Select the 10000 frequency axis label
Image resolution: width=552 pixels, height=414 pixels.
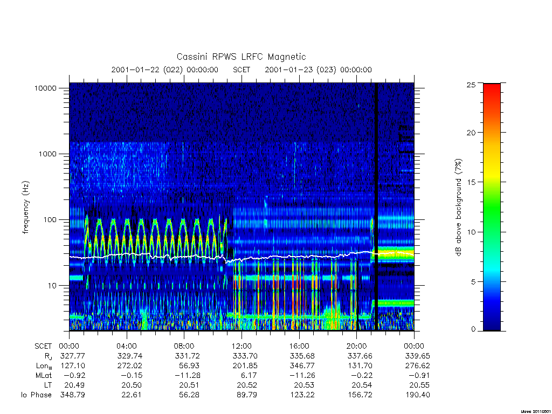pyautogui.click(x=45, y=88)
